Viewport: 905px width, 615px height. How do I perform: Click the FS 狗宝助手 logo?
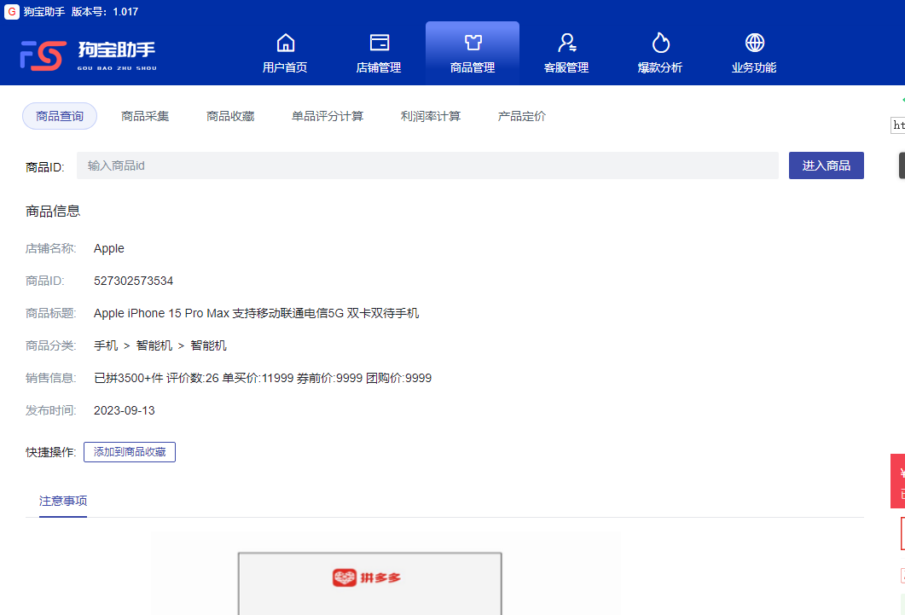click(89, 55)
